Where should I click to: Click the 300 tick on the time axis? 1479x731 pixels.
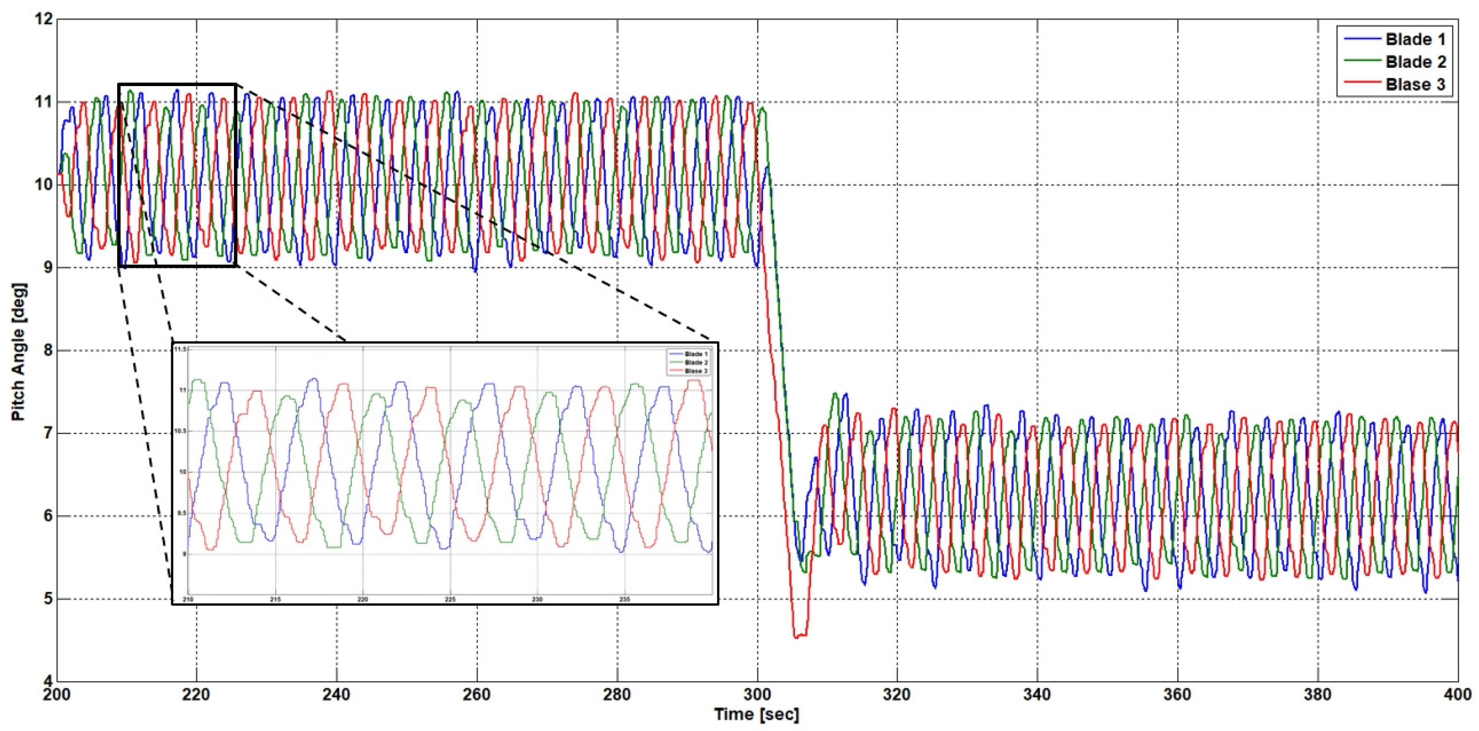tap(757, 695)
